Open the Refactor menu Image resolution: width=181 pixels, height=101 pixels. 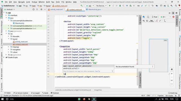click(42, 2)
